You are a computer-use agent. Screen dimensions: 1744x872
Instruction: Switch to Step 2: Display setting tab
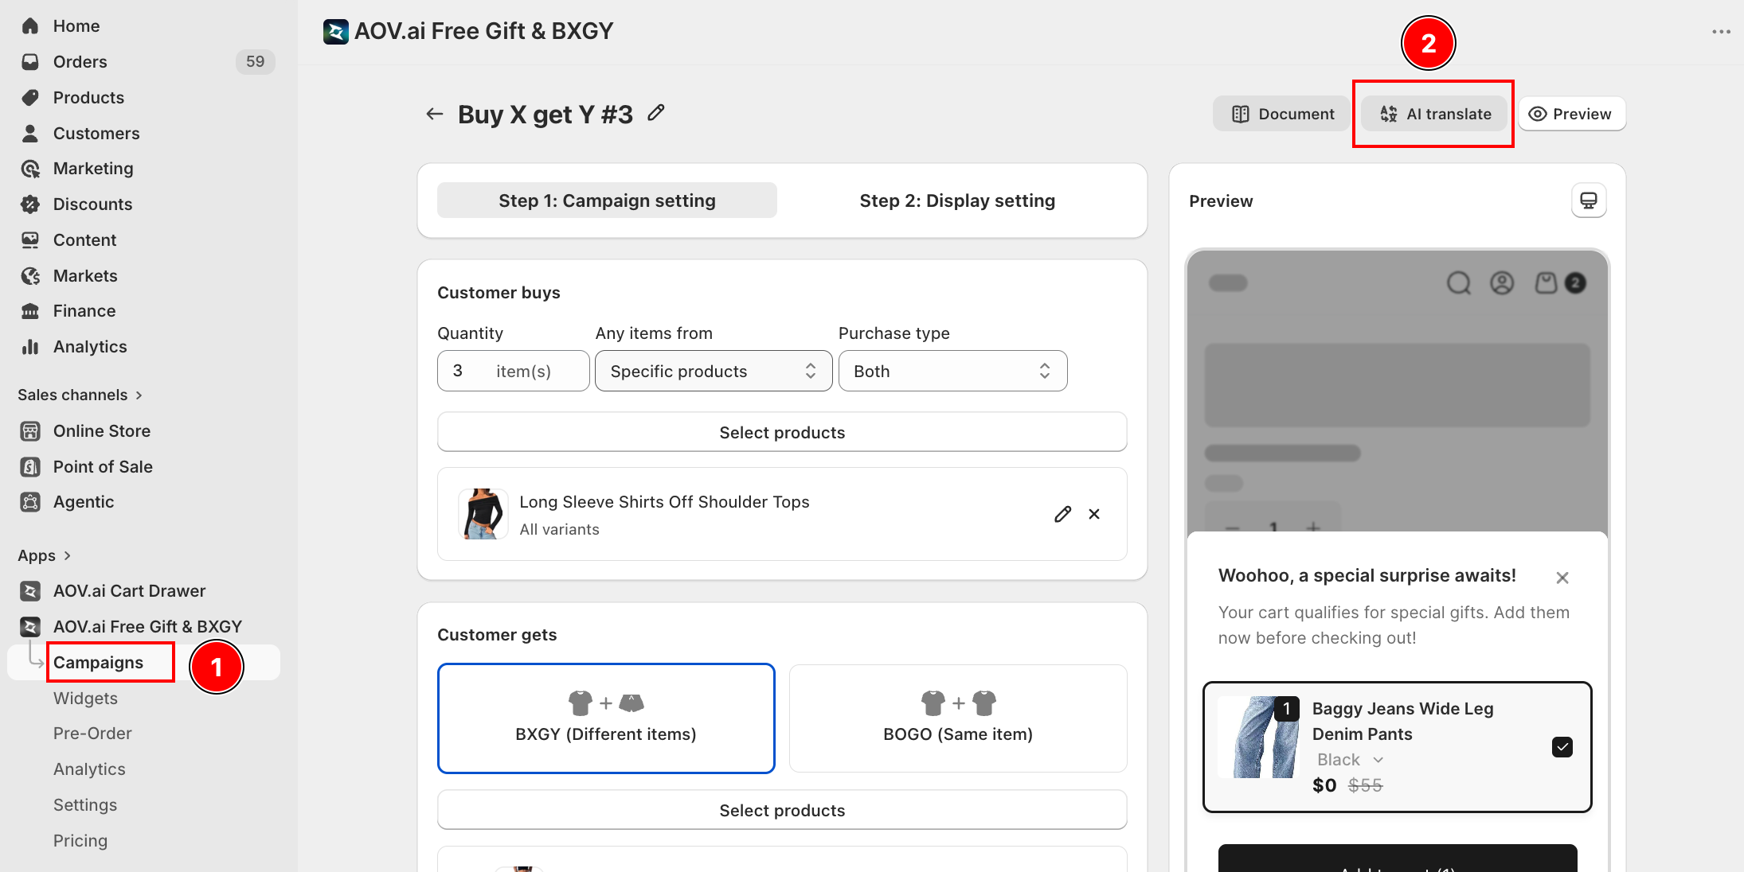click(x=957, y=200)
